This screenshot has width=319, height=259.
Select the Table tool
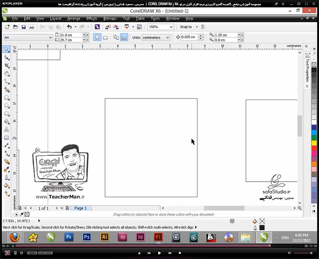point(6,137)
